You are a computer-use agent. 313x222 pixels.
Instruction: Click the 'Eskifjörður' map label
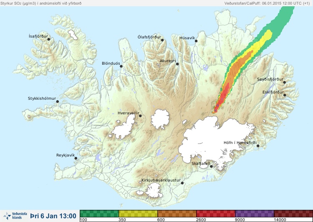coord(273,92)
